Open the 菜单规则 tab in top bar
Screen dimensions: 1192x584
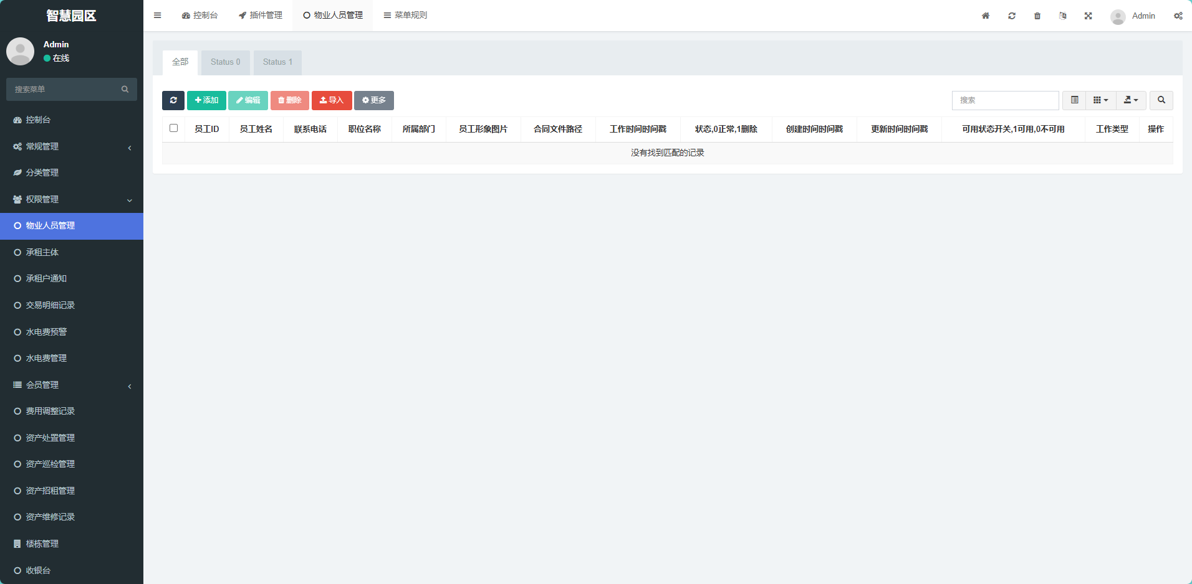point(405,16)
